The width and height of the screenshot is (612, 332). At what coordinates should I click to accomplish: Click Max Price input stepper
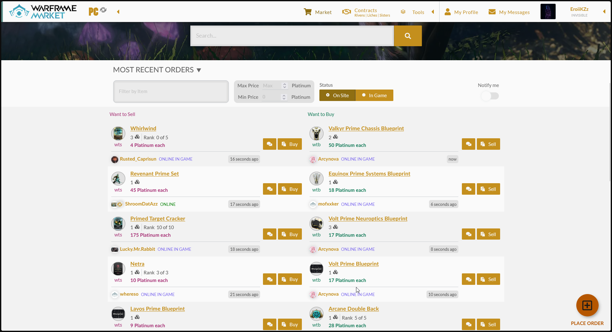pyautogui.click(x=285, y=86)
